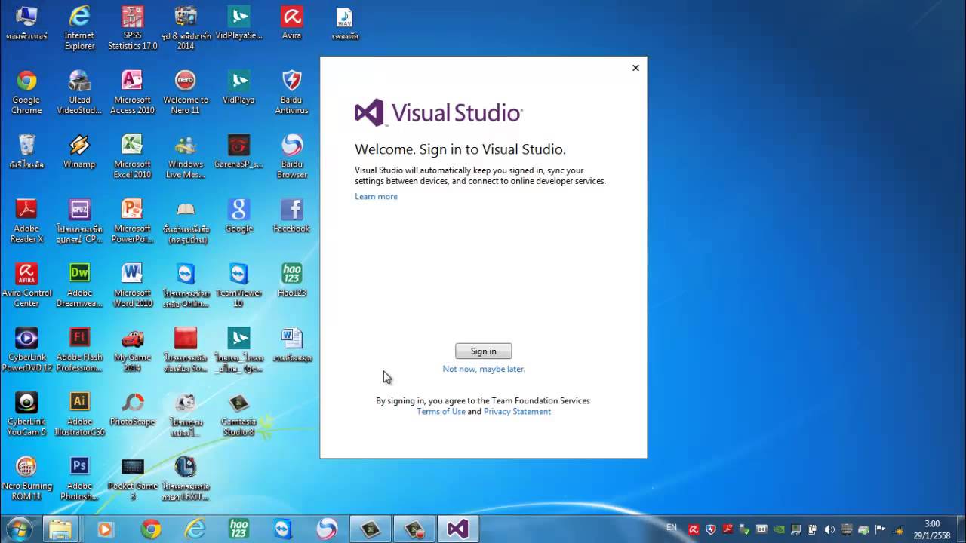The height and width of the screenshot is (543, 966).
Task: Select the Hao123 desktop icon
Action: [291, 280]
